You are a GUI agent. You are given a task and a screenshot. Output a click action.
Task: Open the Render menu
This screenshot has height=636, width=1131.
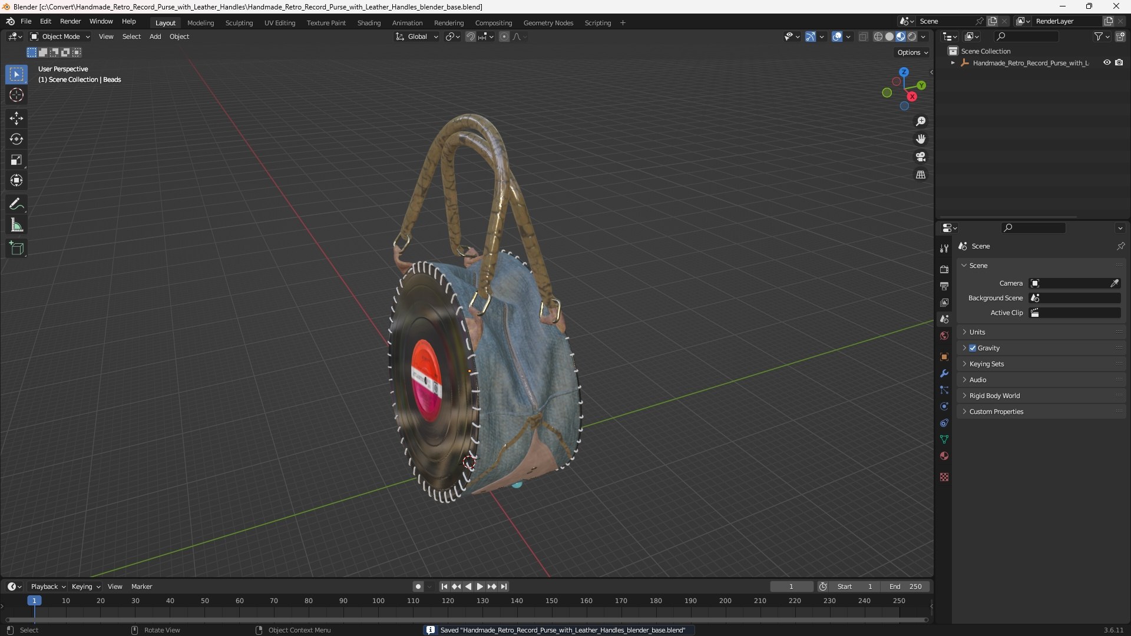coord(70,21)
